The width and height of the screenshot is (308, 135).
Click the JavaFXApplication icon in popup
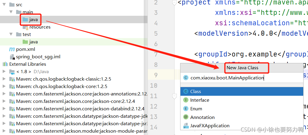click(x=186, y=126)
